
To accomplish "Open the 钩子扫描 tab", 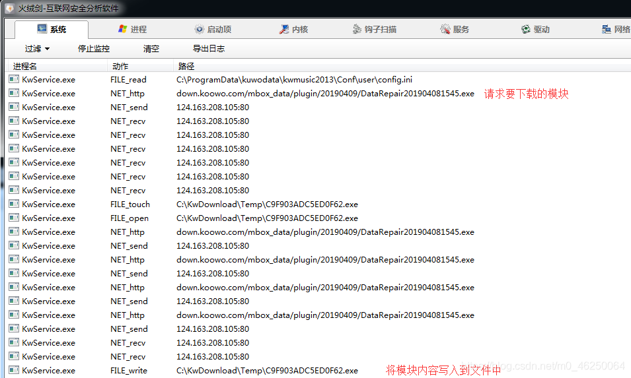I will coord(375,29).
